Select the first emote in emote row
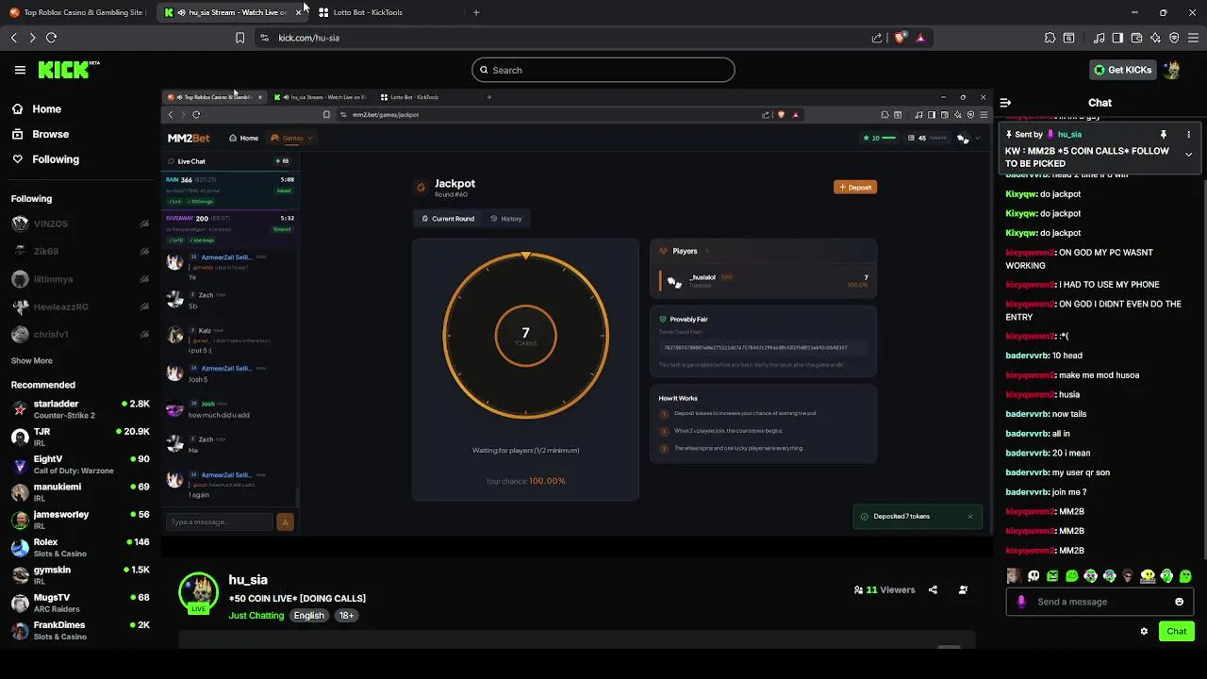The width and height of the screenshot is (1207, 679). point(1014,576)
